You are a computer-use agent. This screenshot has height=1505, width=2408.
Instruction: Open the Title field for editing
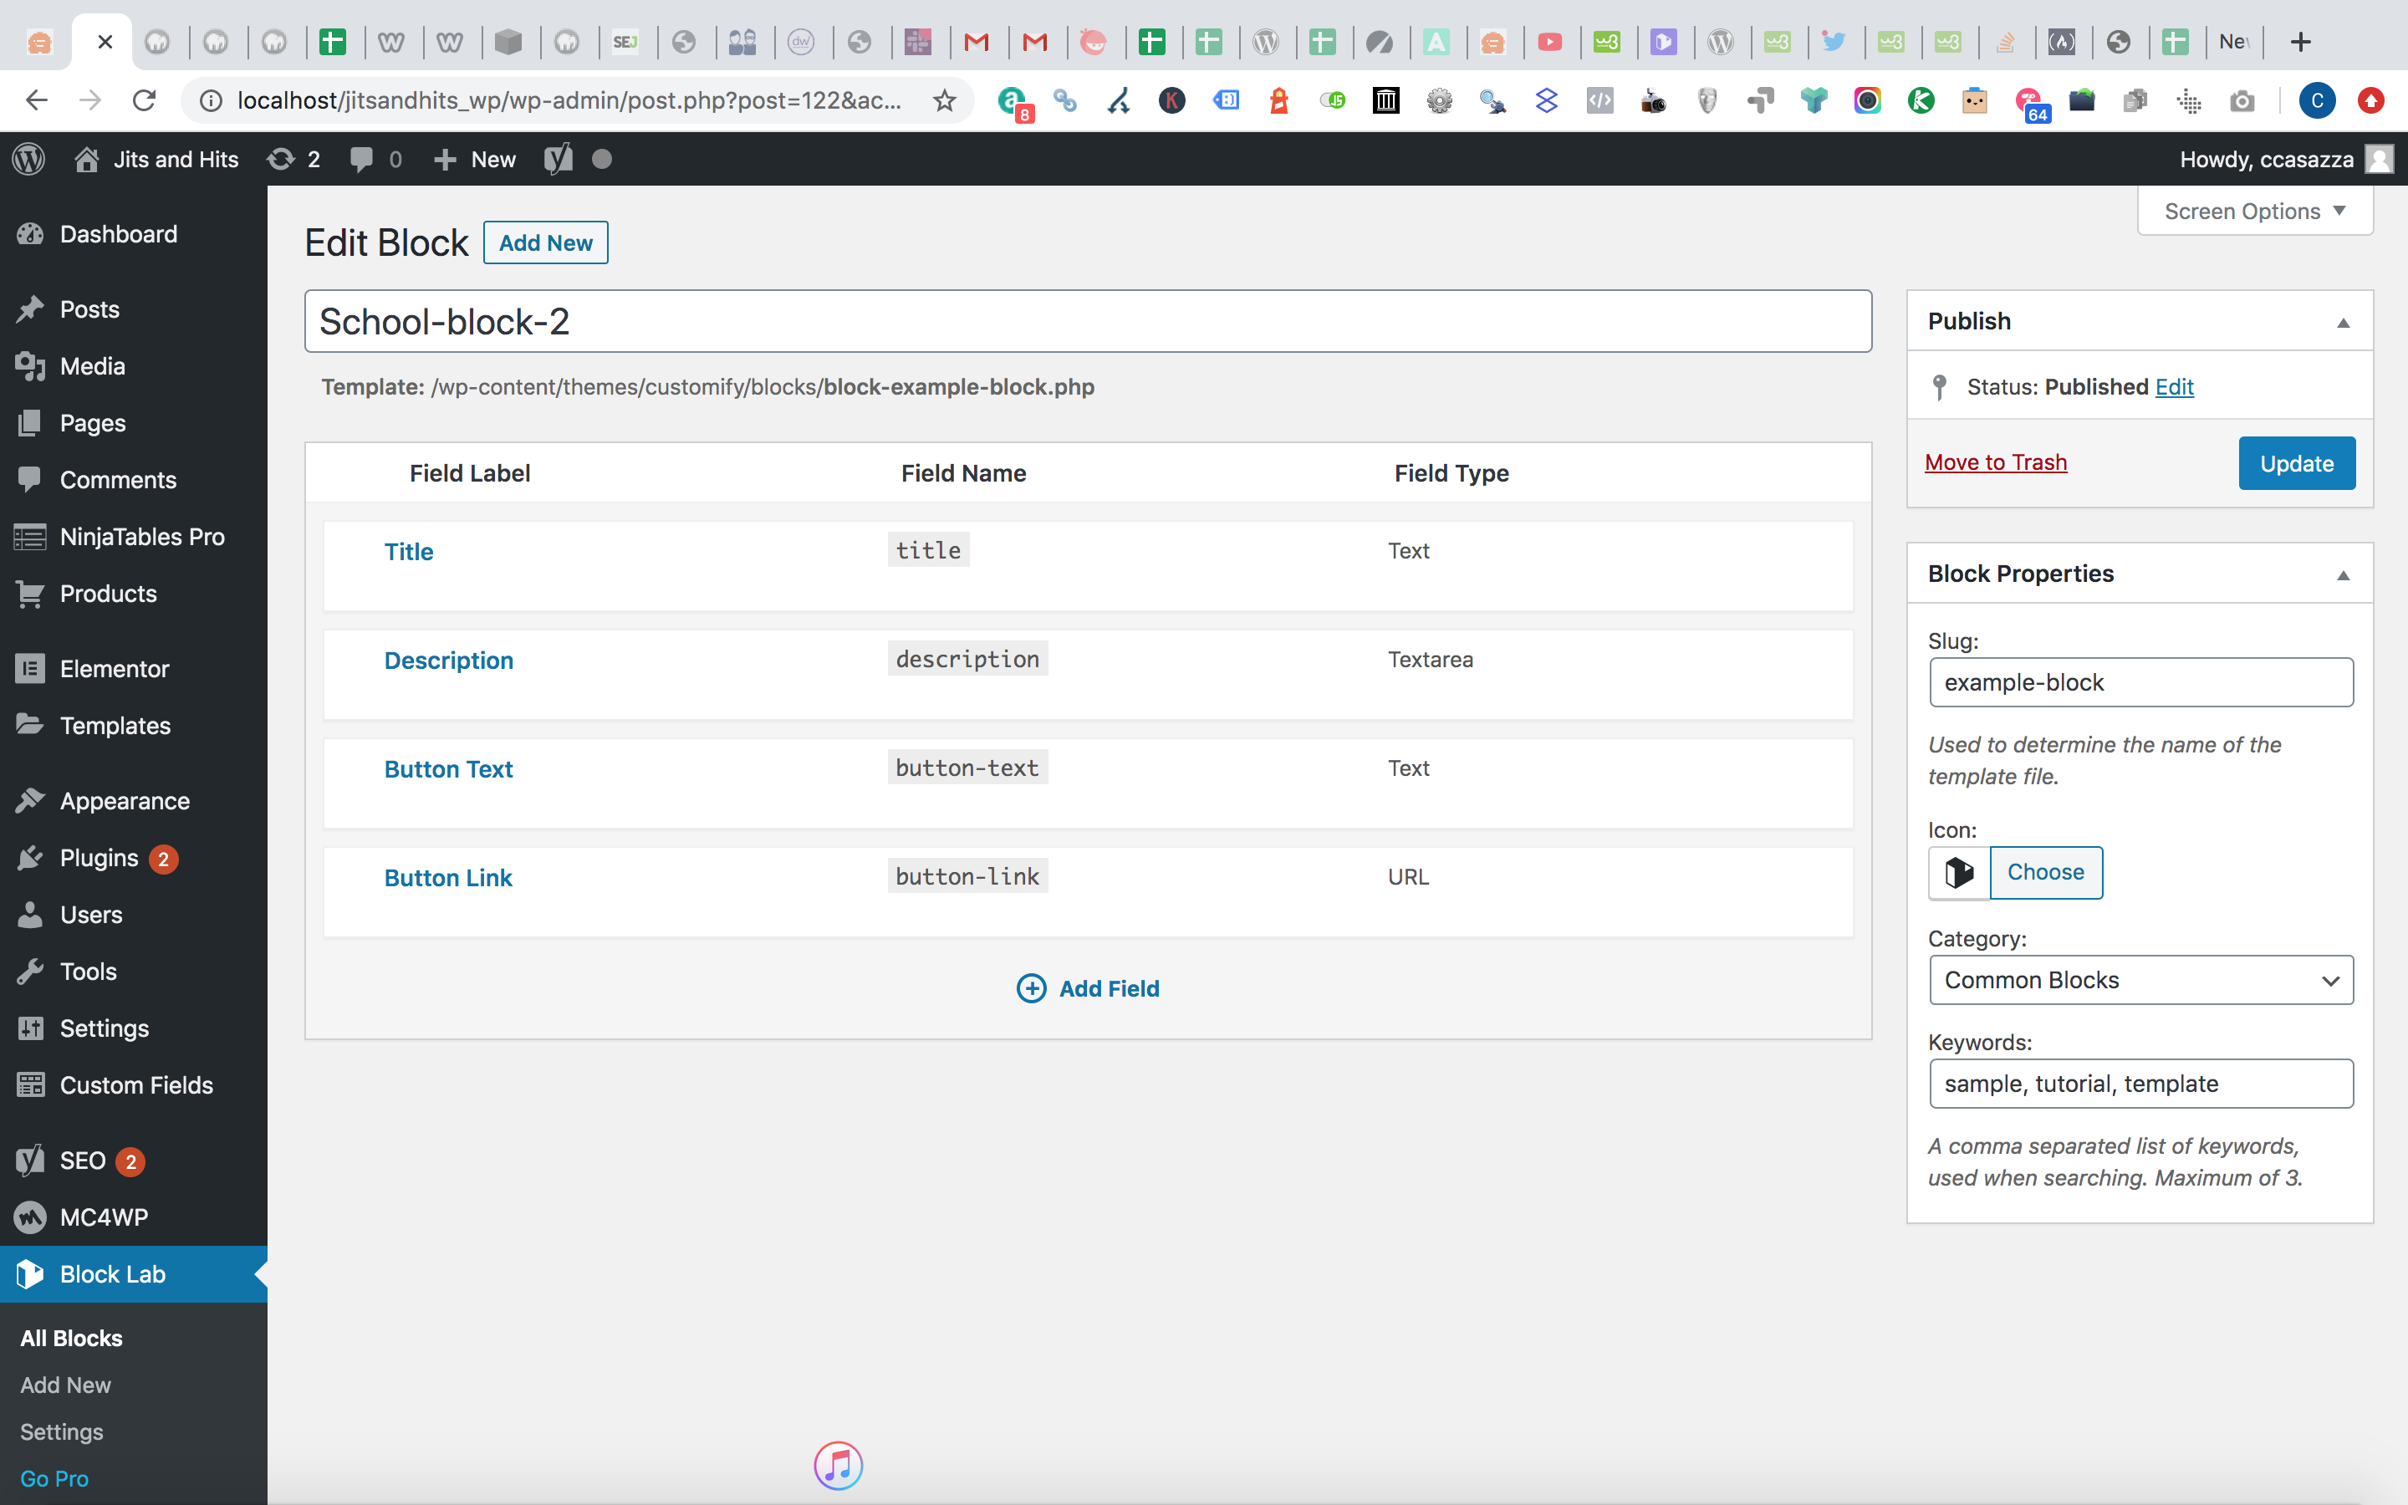click(408, 550)
